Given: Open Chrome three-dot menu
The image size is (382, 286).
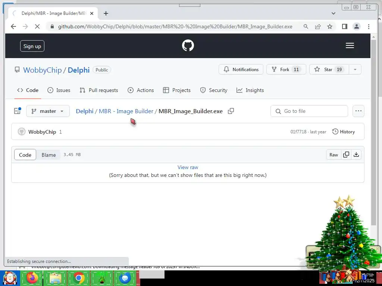Looking at the screenshot, I should pos(369,26).
